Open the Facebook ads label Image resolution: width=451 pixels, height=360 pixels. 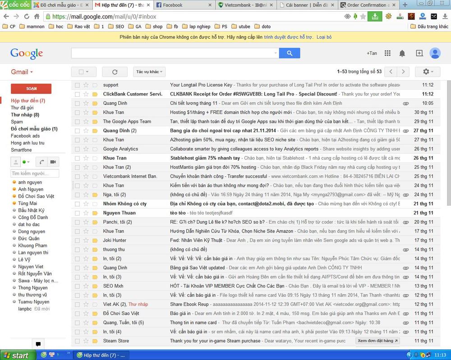(x=25, y=136)
